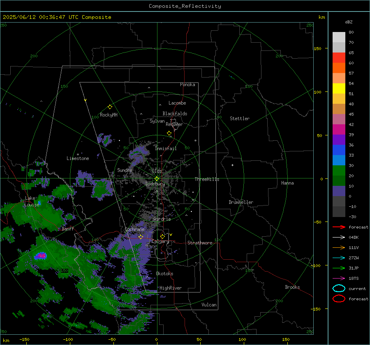The width and height of the screenshot is (370, 345).
Task: Click the -30 value in dBZ legend
Action: (352, 217)
